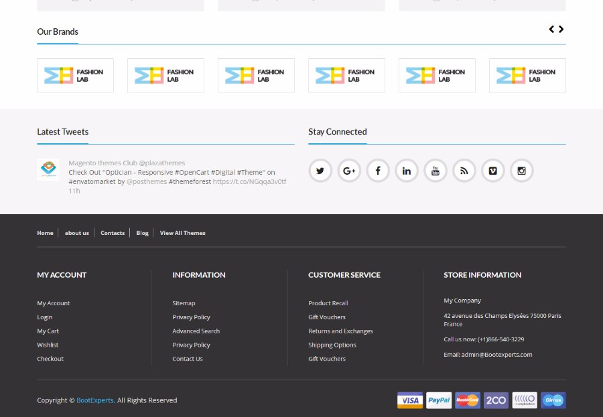
Task: Go to the Blog footer menu item
Action: [x=142, y=233]
